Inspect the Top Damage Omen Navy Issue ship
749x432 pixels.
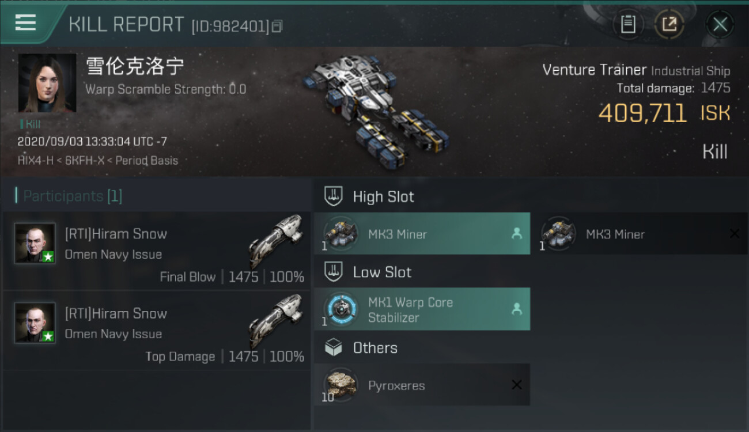pyautogui.click(x=275, y=321)
